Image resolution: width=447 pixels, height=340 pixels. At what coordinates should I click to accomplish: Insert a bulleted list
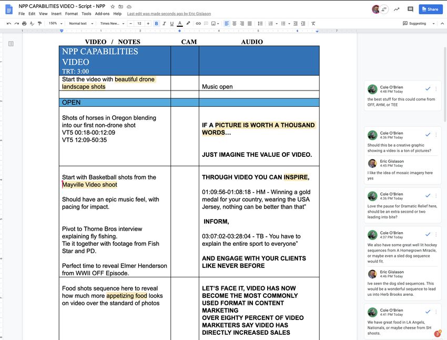[283, 23]
